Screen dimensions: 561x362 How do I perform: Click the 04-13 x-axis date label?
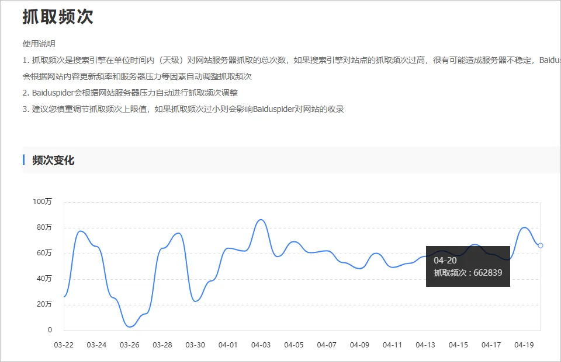(x=425, y=345)
